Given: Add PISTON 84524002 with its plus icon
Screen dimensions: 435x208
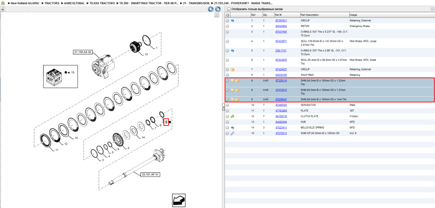Looking at the screenshot, I should tap(227, 26).
